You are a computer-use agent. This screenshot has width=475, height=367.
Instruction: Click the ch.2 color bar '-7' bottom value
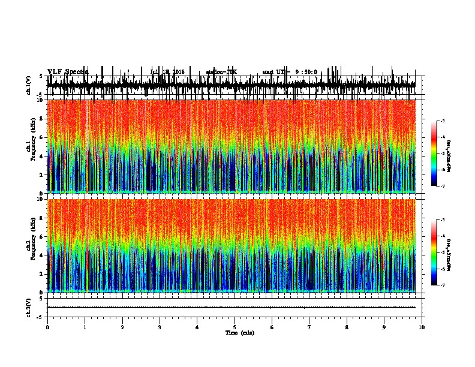pos(442,285)
